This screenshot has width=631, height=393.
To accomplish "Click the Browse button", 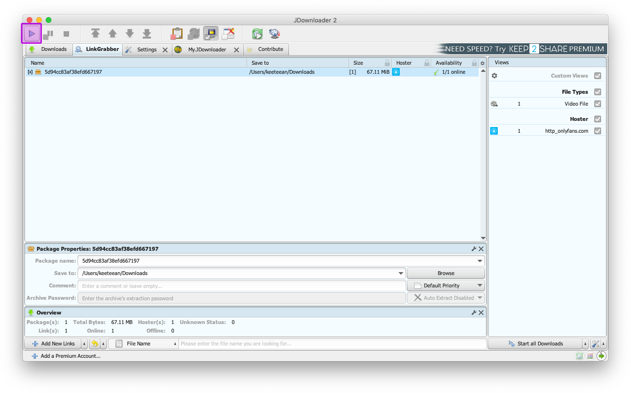I will pyautogui.click(x=446, y=273).
